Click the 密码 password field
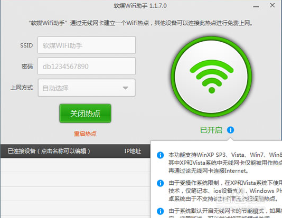Screen dimensions: 282x218 tap(87, 66)
